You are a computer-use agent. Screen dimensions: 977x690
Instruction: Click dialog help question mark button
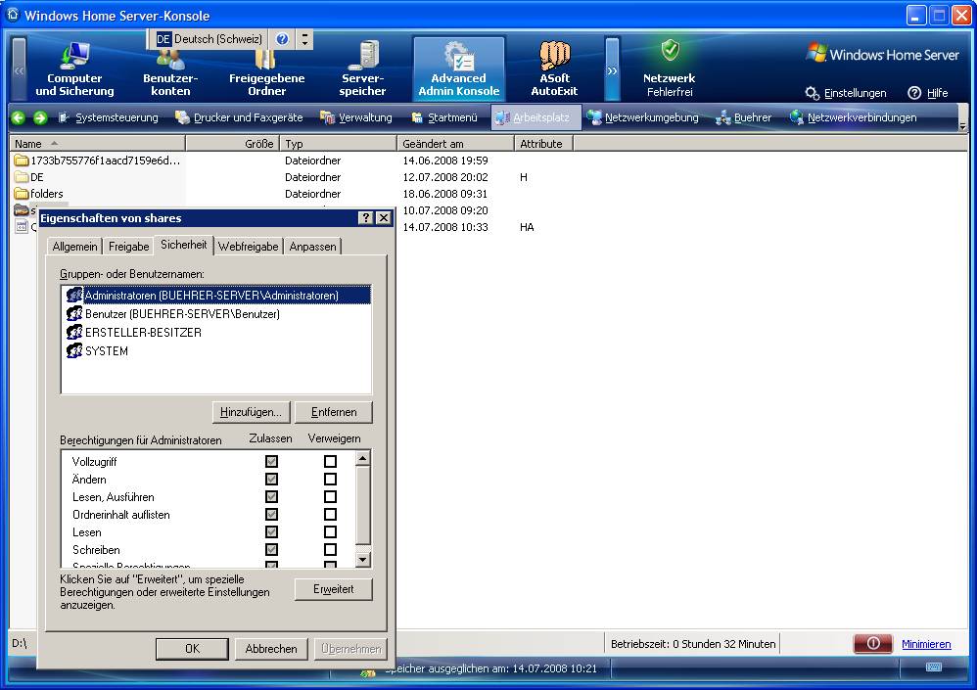[366, 218]
